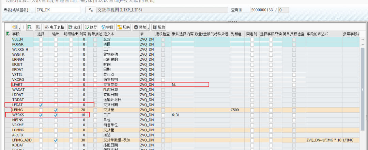Select the LFIMG_ADD field cell
Image resolution: width=368 pixels, height=150 pixels.
coord(22,140)
